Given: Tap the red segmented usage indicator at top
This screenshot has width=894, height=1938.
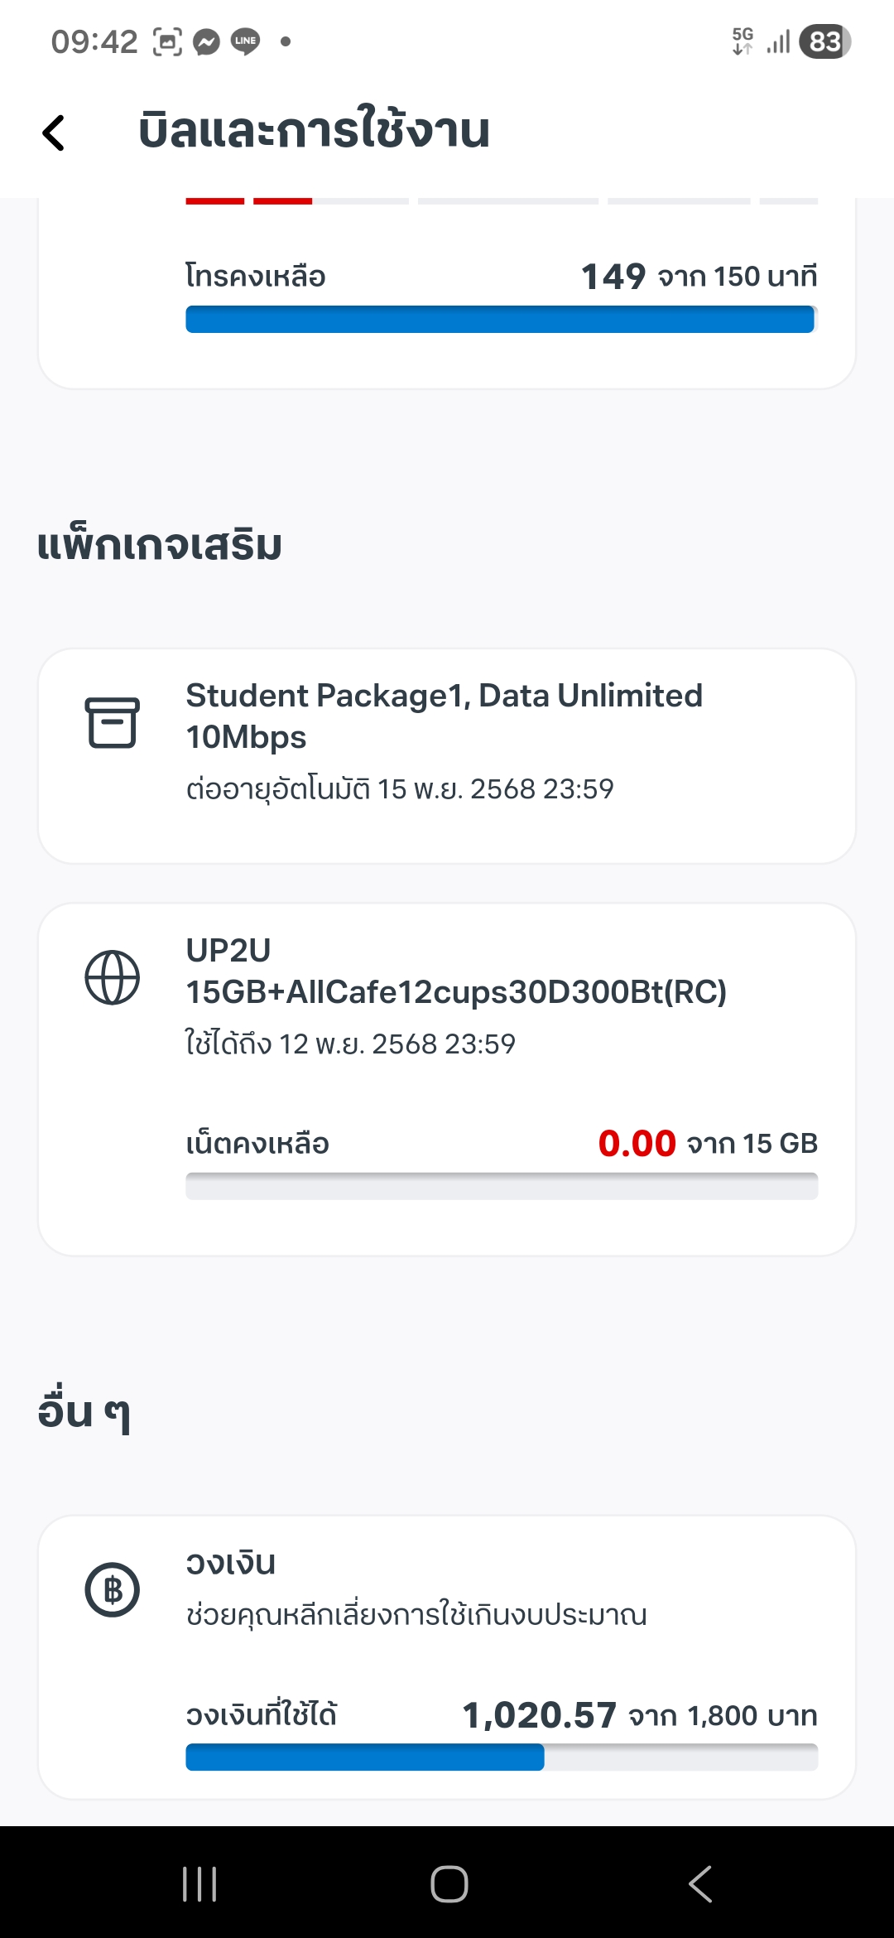Looking at the screenshot, I should click(248, 200).
